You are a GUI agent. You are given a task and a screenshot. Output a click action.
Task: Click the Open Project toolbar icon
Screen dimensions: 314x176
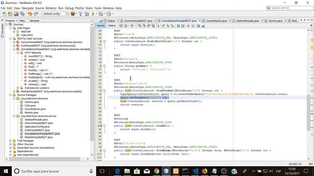tap(16, 14)
